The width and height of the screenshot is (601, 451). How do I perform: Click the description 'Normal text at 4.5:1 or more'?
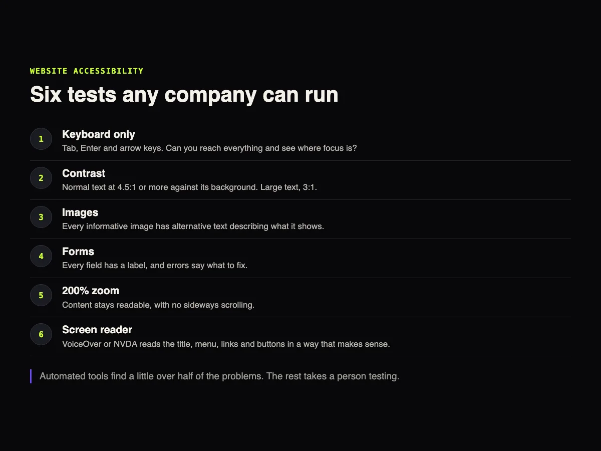(x=190, y=187)
